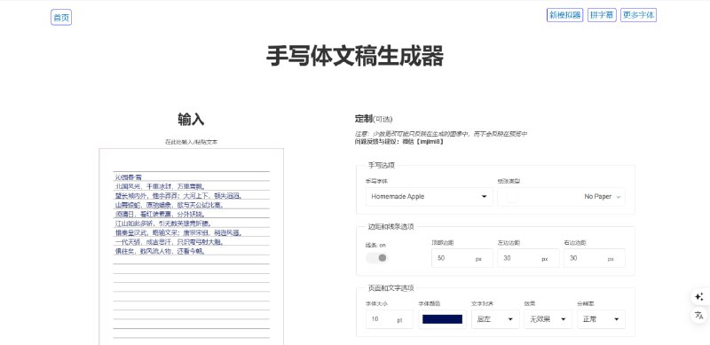Pick the dark blue font color swatch

442,319
